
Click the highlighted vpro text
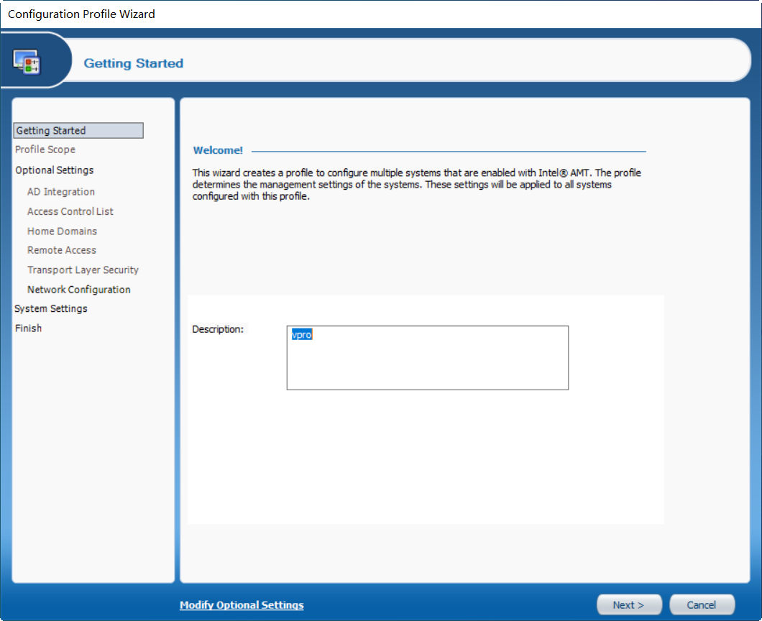pyautogui.click(x=302, y=335)
